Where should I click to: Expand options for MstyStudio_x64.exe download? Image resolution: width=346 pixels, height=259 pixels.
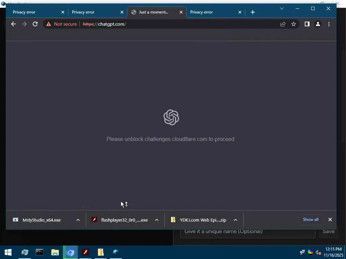(x=78, y=220)
